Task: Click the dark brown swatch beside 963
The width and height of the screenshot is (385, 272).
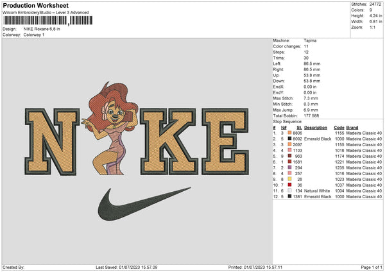Action: coord(290,156)
